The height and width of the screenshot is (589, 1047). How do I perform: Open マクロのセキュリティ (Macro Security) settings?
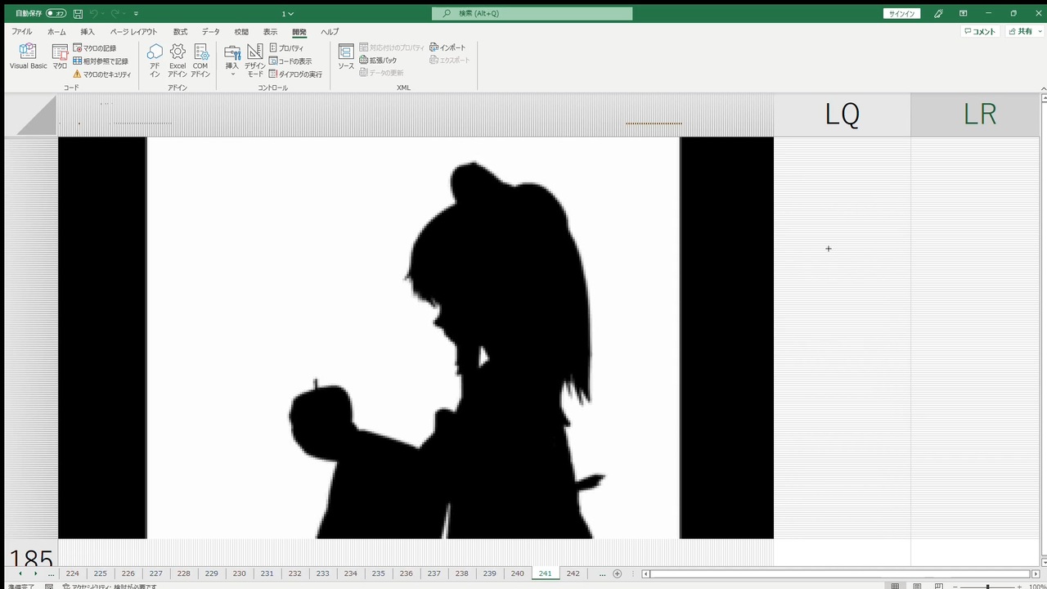click(102, 74)
